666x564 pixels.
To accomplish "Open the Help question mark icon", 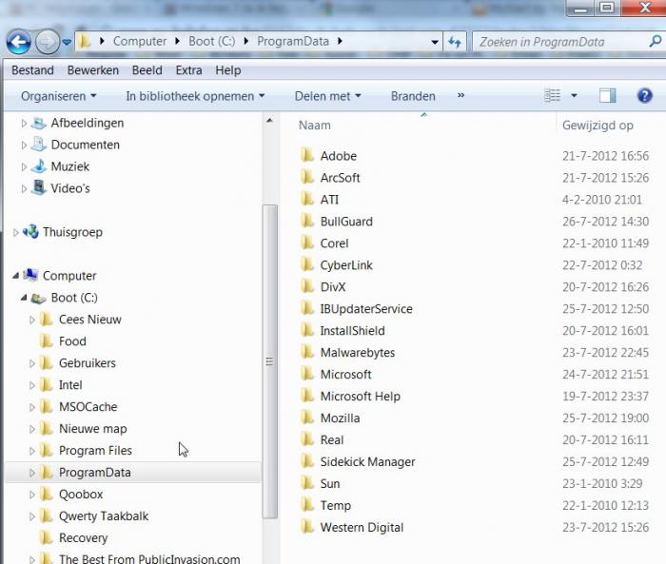I will (644, 95).
